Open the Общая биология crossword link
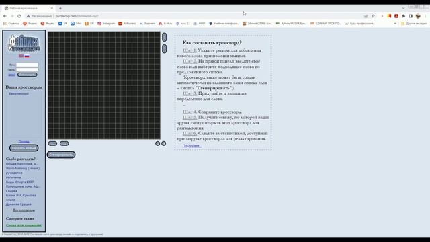This screenshot has height=242, width=430. pyautogui.click(x=21, y=164)
